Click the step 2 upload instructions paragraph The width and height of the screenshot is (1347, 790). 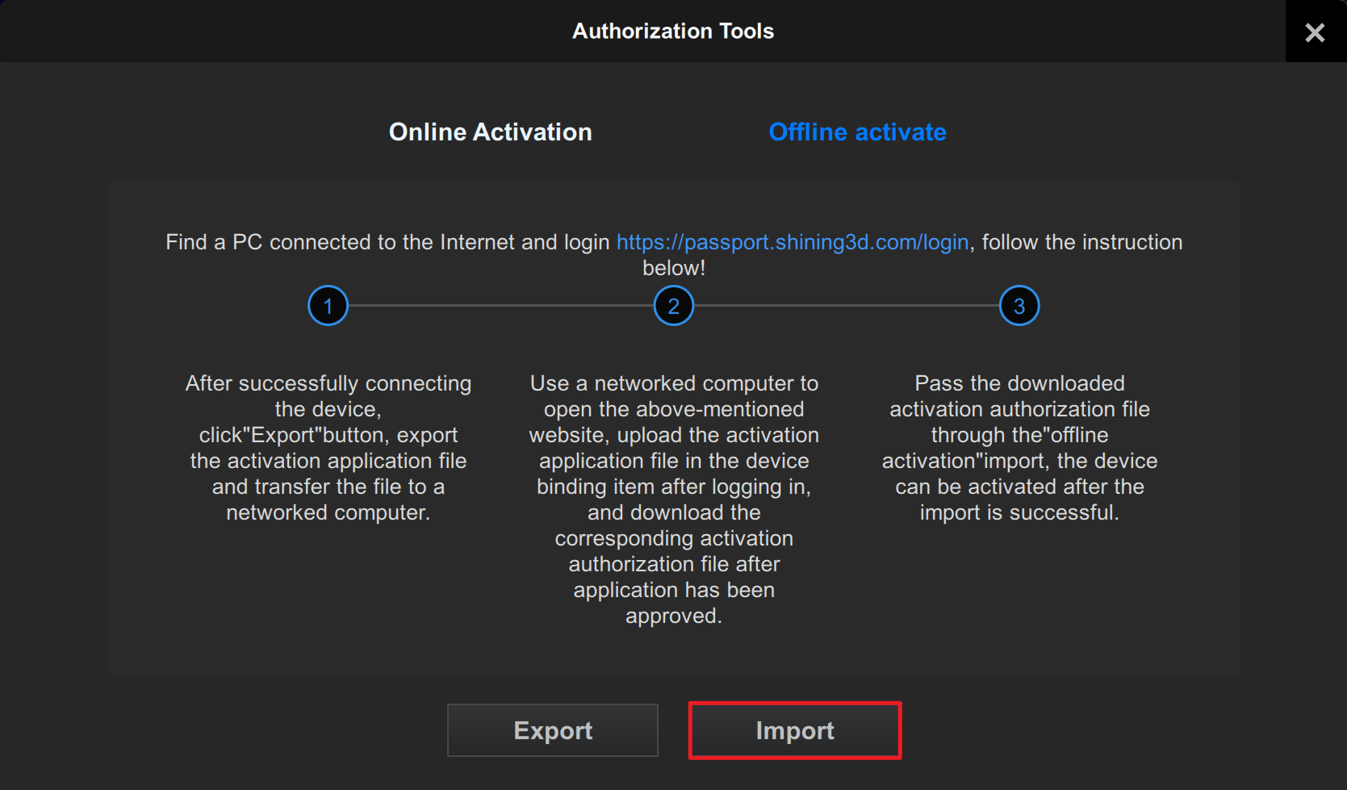coord(674,499)
